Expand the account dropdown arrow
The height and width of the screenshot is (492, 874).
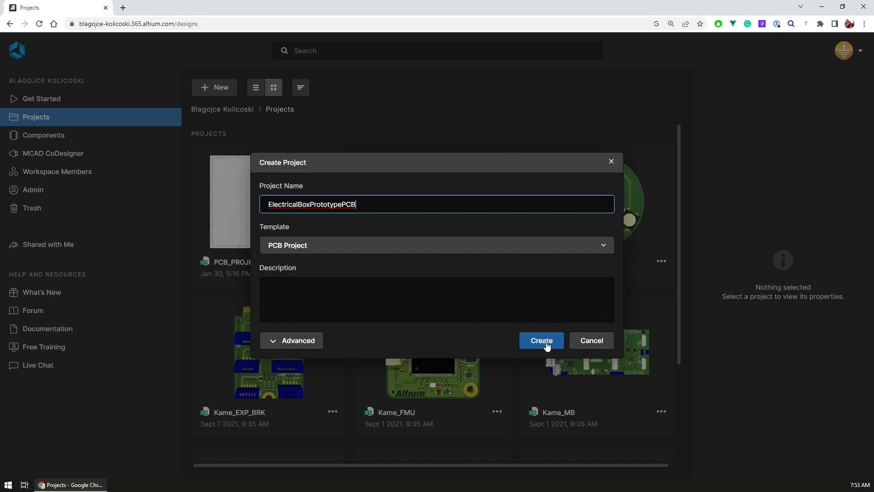[x=860, y=51]
